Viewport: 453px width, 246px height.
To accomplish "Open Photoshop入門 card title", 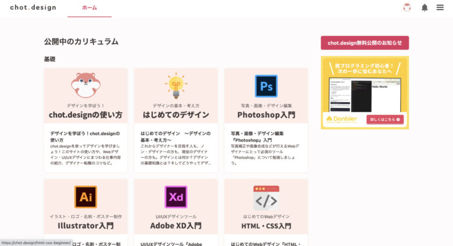I will [x=266, y=115].
